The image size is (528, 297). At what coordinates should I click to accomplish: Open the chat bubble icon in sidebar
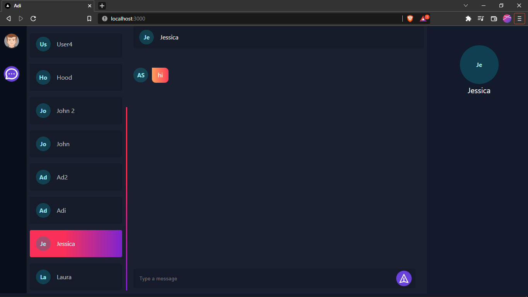coord(12,74)
